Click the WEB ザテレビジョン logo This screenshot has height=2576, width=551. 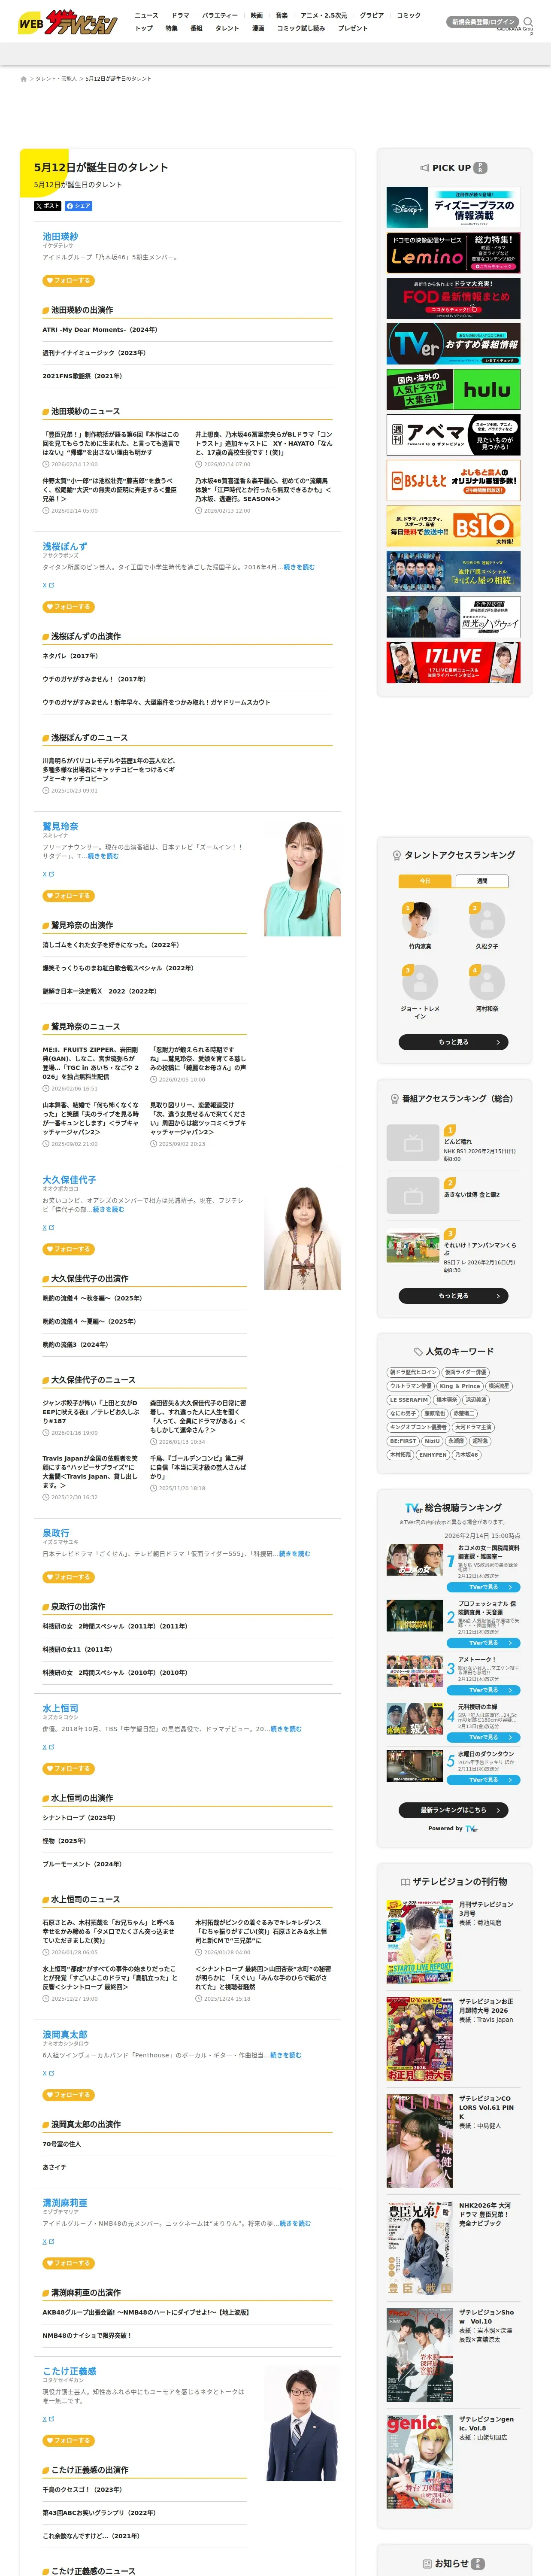tap(67, 22)
